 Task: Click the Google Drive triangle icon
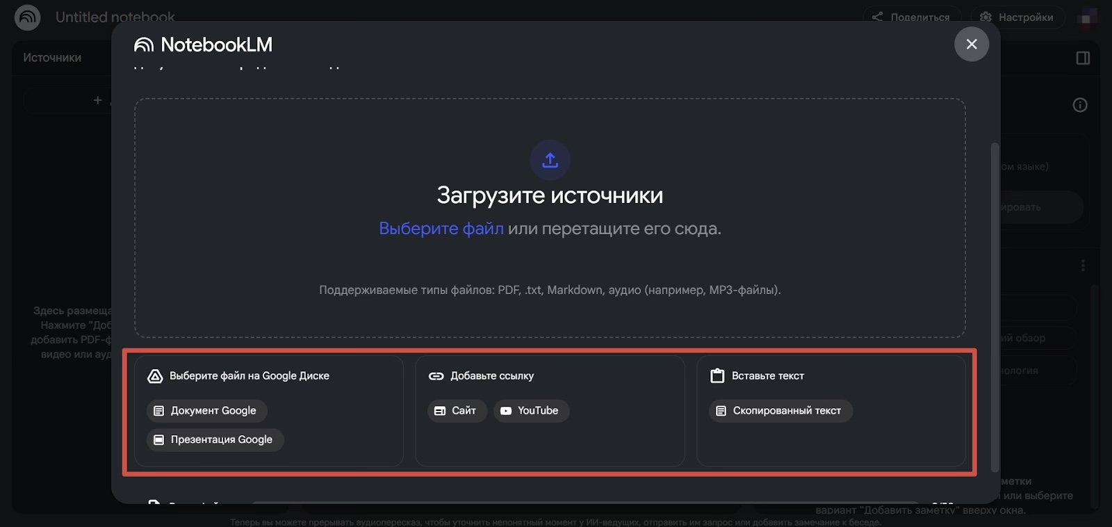pyautogui.click(x=155, y=376)
